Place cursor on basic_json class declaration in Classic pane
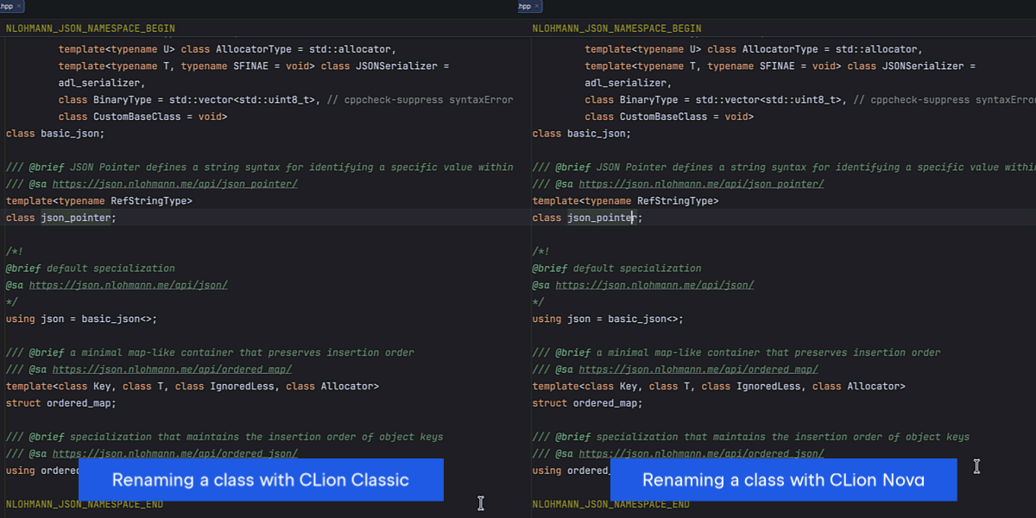The height and width of the screenshot is (518, 1036). [72, 134]
